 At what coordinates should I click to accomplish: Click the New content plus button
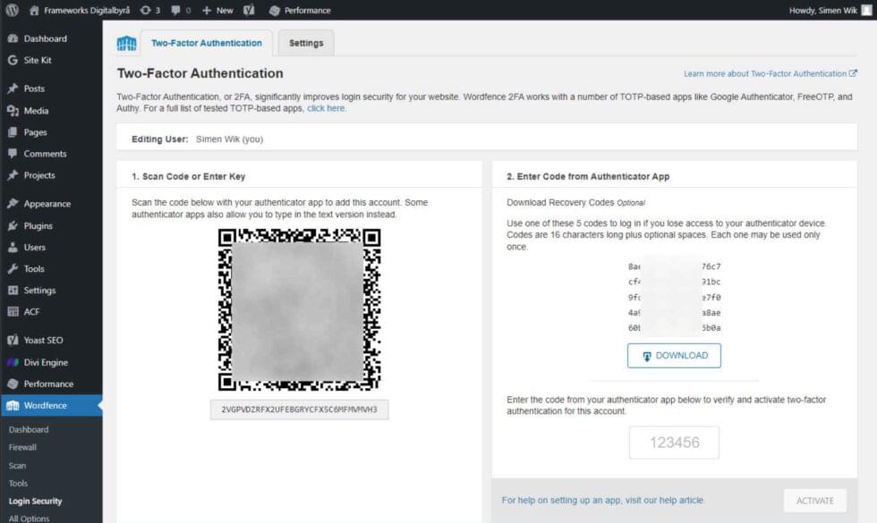[217, 10]
